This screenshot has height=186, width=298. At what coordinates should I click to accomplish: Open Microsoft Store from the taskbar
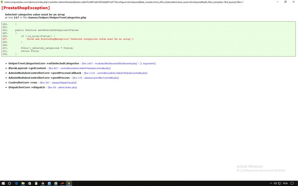click(30, 183)
